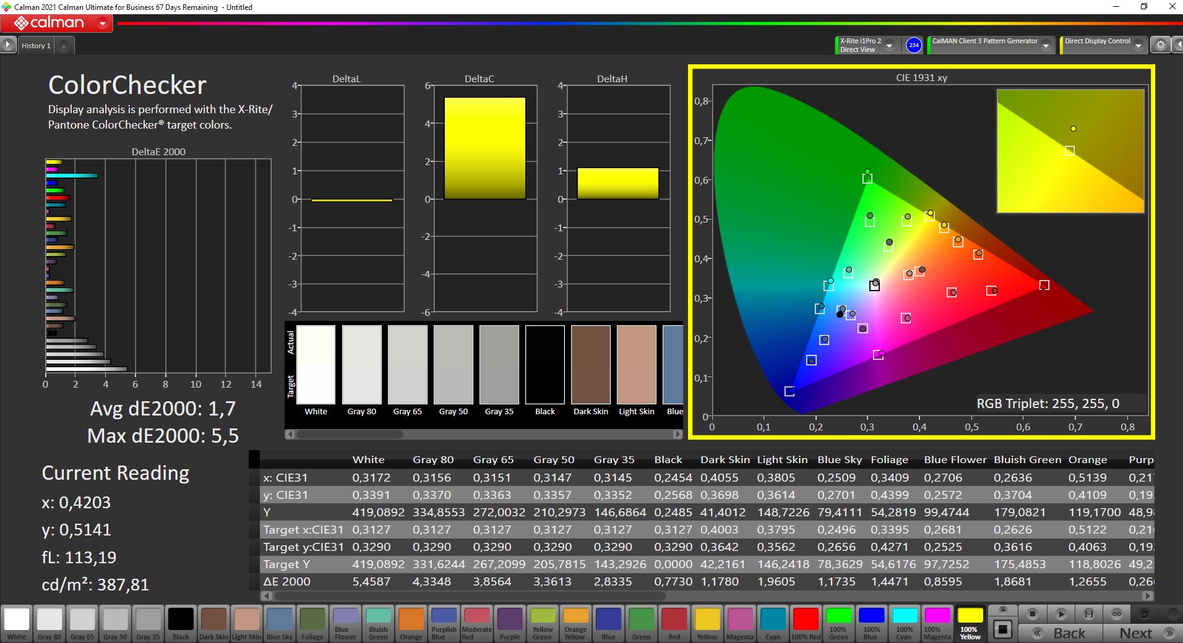Select the Light Skin patch in bottom strip
The width and height of the screenshot is (1183, 643).
coord(247,623)
